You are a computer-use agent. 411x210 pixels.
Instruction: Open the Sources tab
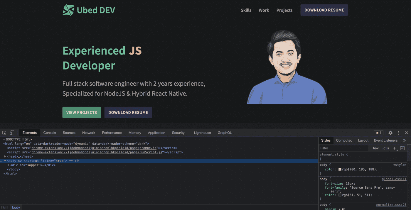[69, 133]
